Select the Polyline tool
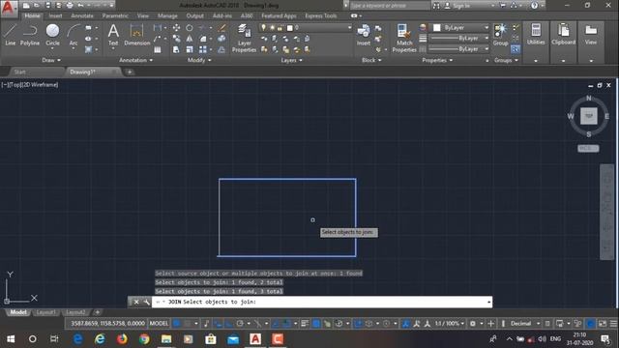This screenshot has height=348, width=619. (30, 35)
